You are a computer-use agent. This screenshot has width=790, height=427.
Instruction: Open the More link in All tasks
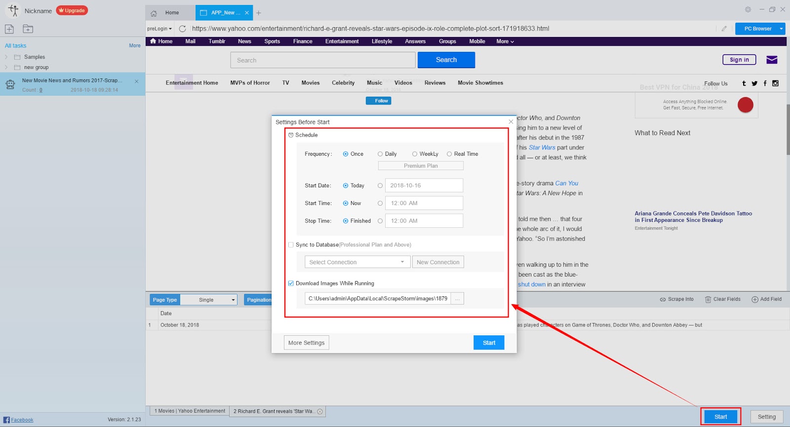(x=135, y=45)
